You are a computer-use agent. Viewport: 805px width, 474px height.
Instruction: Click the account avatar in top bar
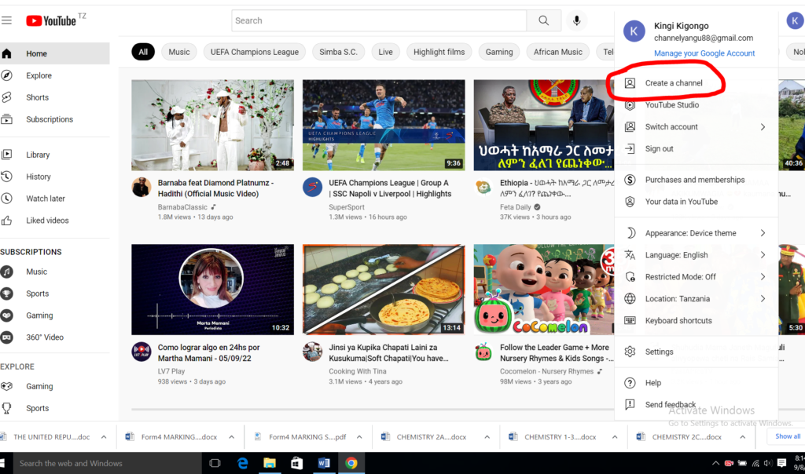coord(795,20)
